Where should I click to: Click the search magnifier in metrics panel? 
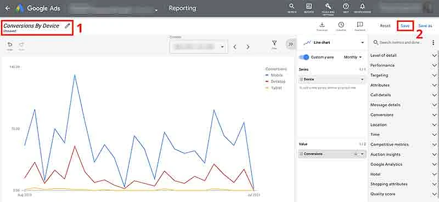click(376, 43)
